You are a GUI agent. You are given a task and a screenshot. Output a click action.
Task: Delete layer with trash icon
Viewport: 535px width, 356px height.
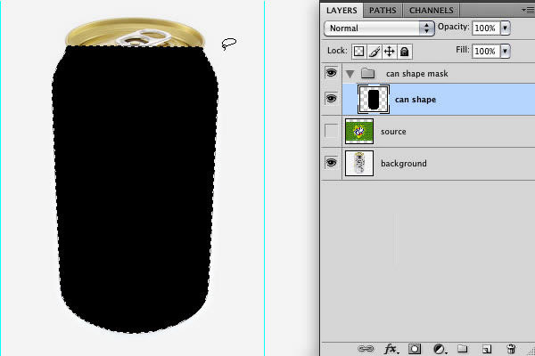click(x=511, y=349)
